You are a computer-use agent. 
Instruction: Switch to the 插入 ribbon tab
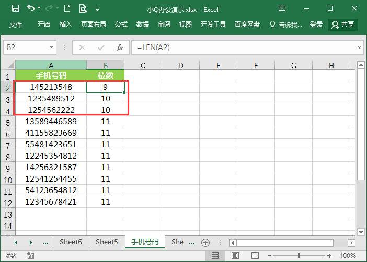[65, 25]
